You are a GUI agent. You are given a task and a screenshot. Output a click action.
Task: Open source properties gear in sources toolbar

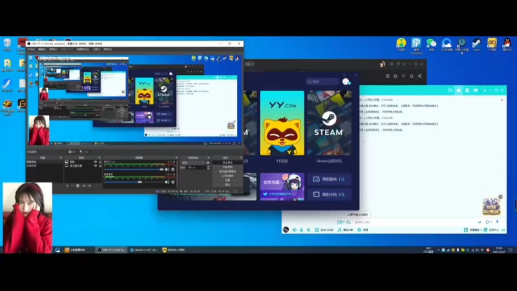click(78, 186)
